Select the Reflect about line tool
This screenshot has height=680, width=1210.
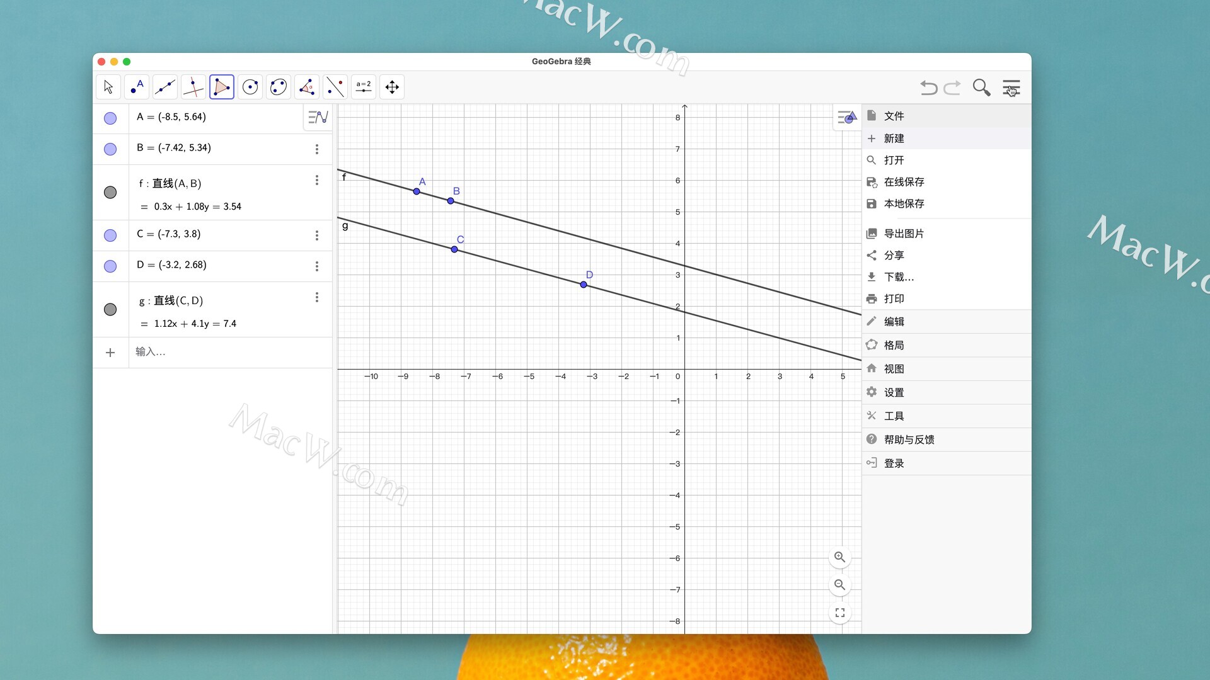tap(335, 87)
